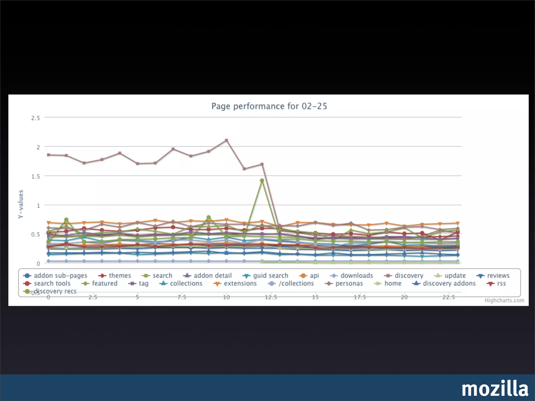Toggle the 'discovery' legend entry

click(x=409, y=276)
